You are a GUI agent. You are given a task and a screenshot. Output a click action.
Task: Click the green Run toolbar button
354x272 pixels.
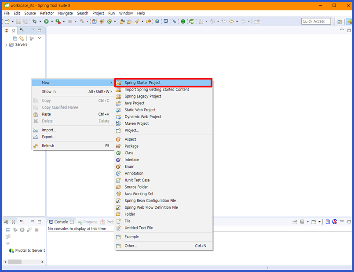(x=46, y=22)
